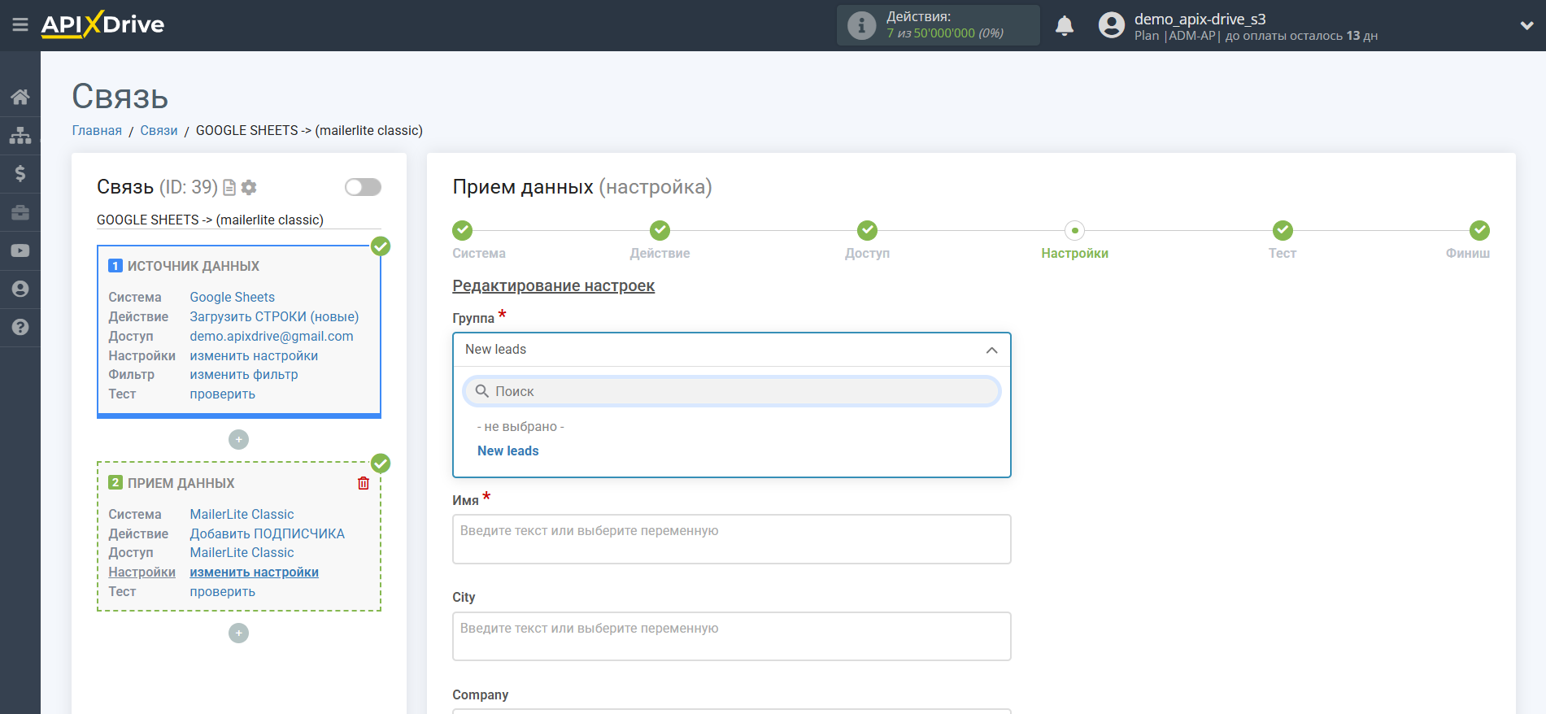Click the actions counter panel
This screenshot has width=1546, height=714.
tap(938, 25)
